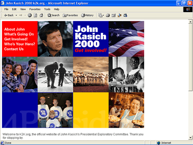Viewport: 193px width, 145px height.
Task: Click the scrollbar down arrow
Action: point(190,138)
